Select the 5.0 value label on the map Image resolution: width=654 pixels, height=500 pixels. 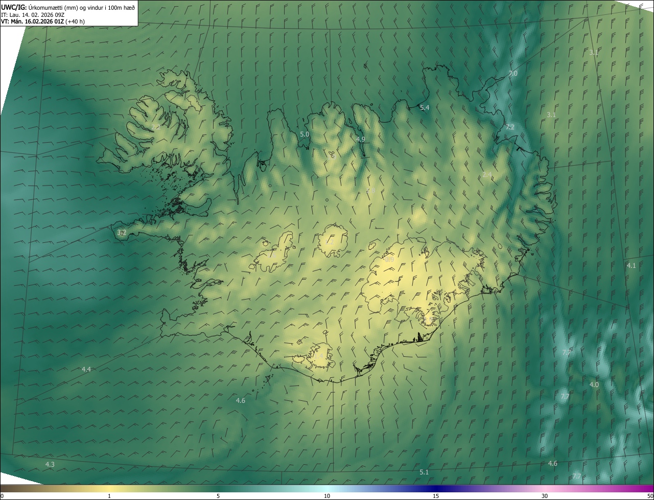pos(305,134)
